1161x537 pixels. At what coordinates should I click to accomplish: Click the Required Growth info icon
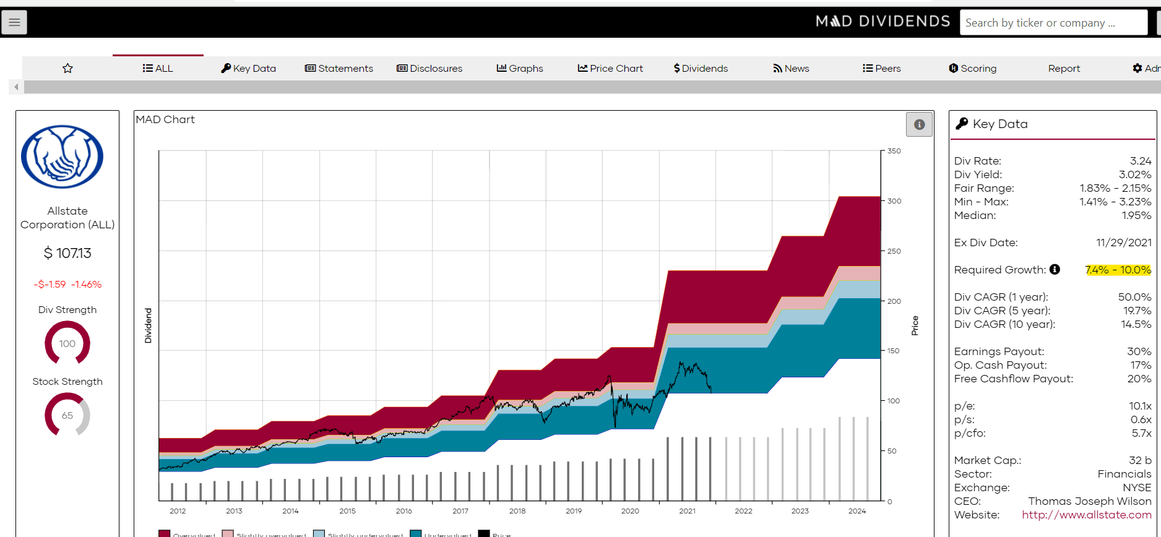tap(1055, 269)
